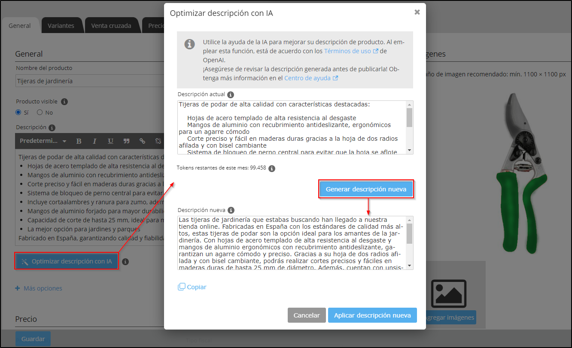
Task: Open info tooltip next to Tokens restantes
Action: click(x=271, y=168)
